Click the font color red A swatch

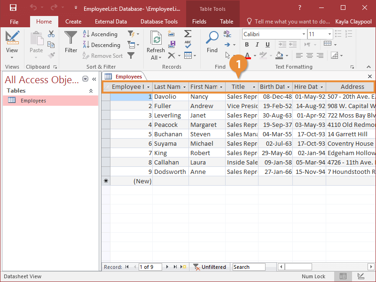[x=248, y=55]
